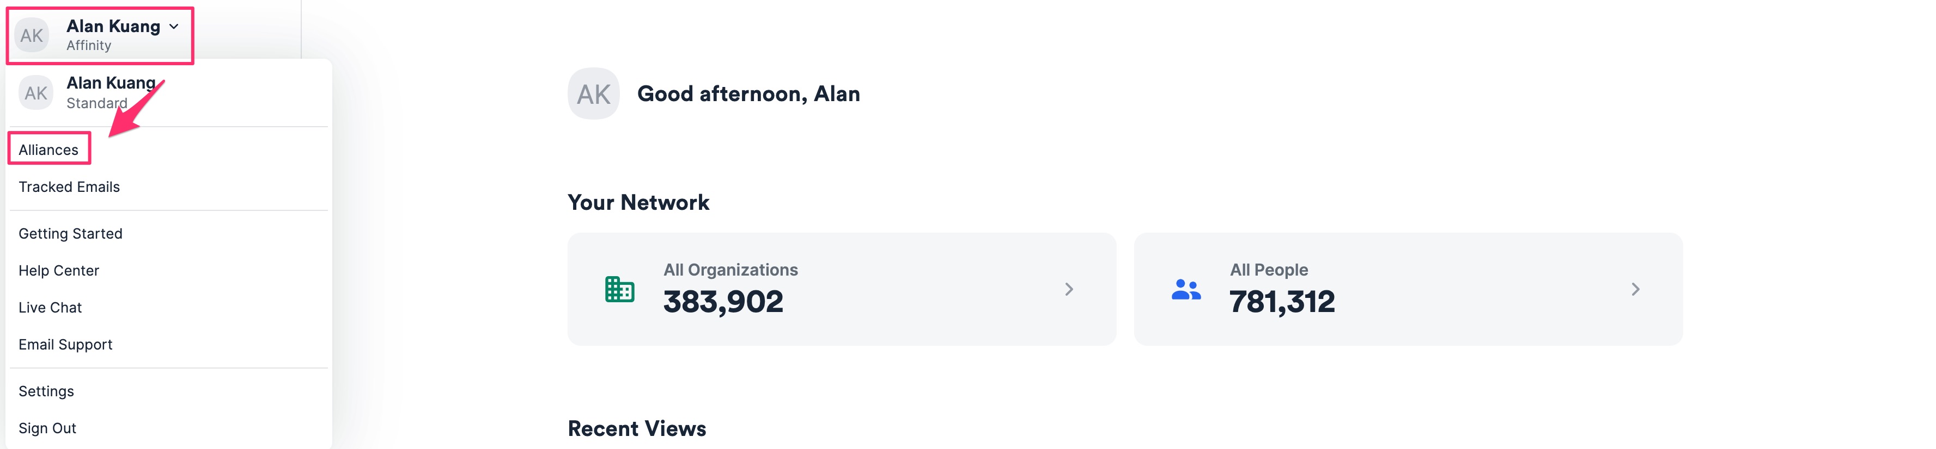Start a Live Chat from the menu
Viewport: 1936px width, 449px height.
[50, 307]
